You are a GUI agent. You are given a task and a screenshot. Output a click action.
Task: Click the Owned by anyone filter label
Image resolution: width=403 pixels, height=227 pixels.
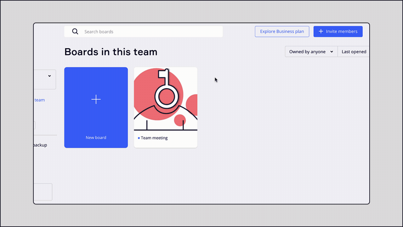pyautogui.click(x=307, y=51)
